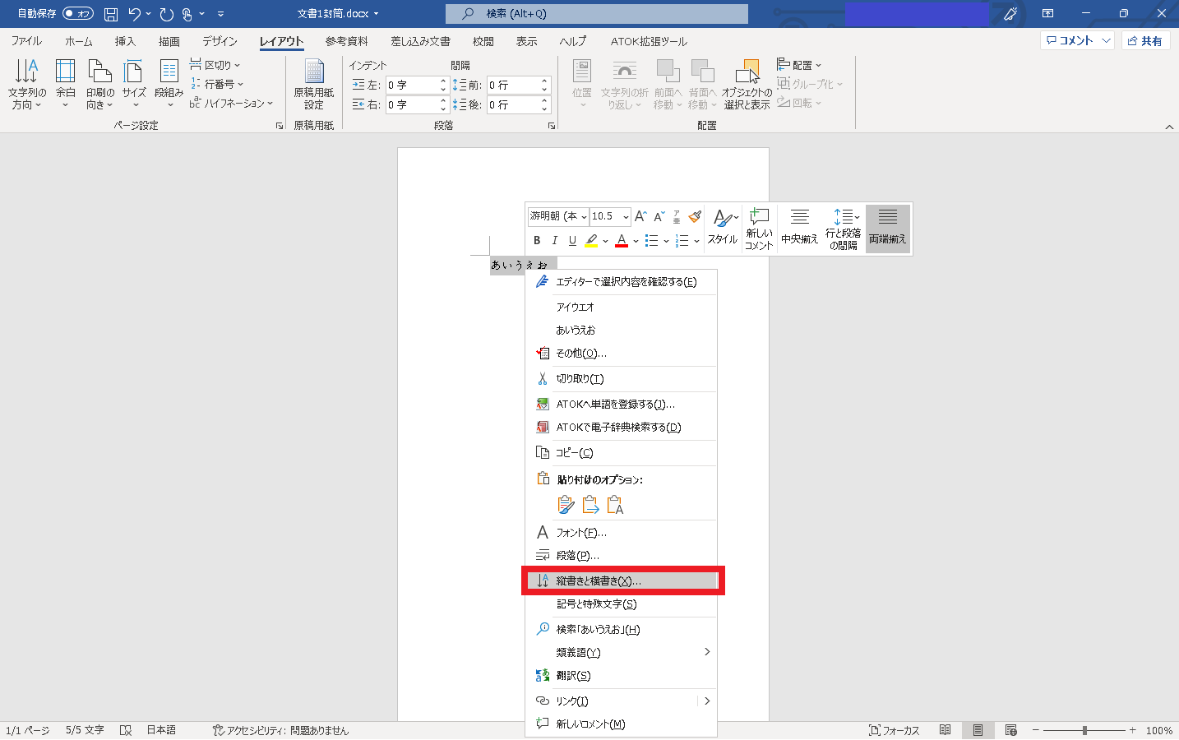Apply the yellow text highlight color
1179x740 pixels.
[x=591, y=240]
